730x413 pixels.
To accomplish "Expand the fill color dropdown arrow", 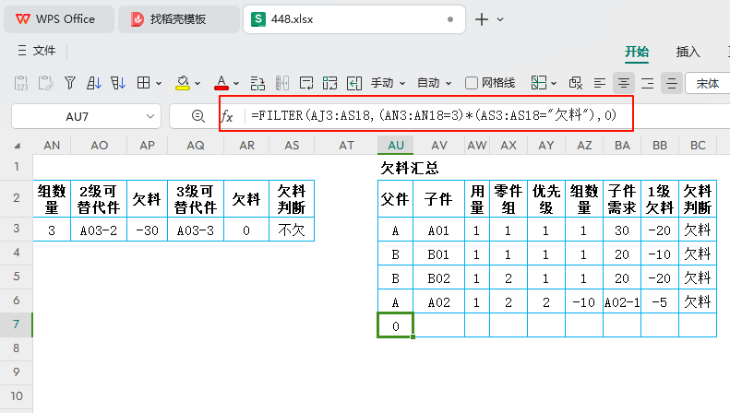I will click(197, 84).
